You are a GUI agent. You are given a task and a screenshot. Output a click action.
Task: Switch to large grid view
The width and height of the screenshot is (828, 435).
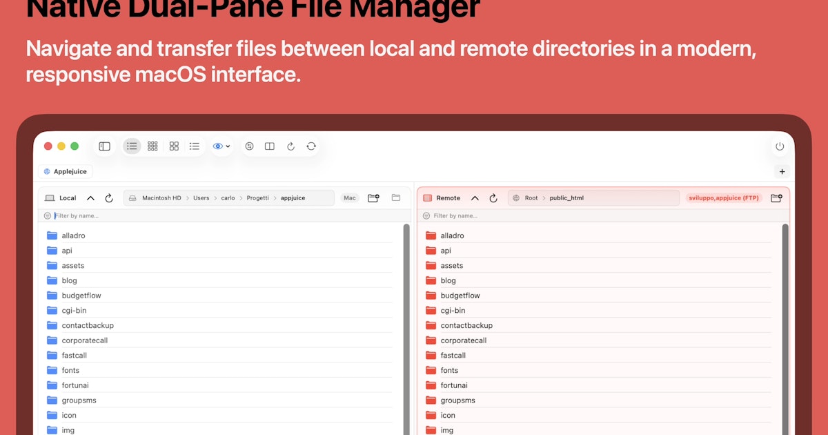[174, 146]
